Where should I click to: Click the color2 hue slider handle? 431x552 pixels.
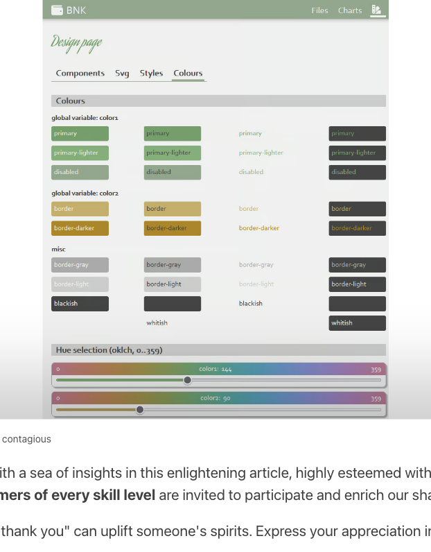pos(140,410)
